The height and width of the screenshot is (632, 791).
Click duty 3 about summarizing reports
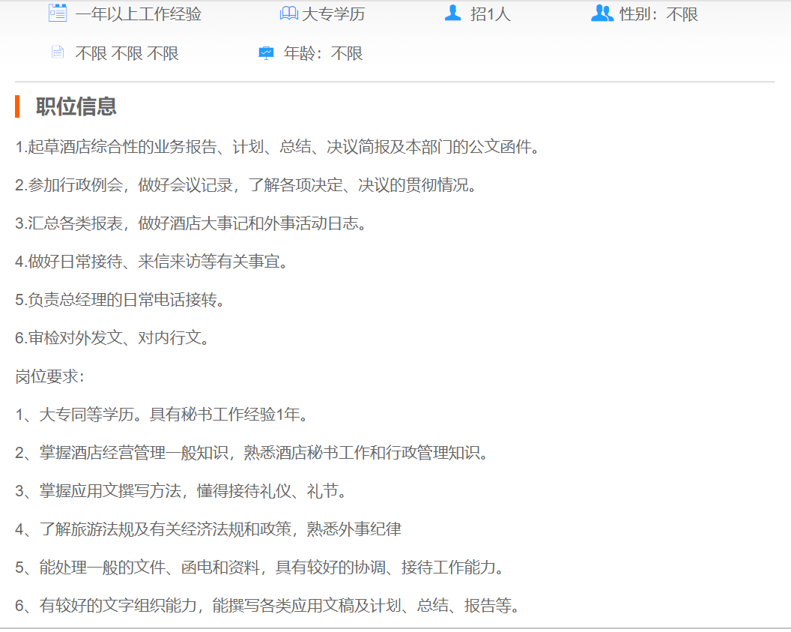click(x=192, y=223)
